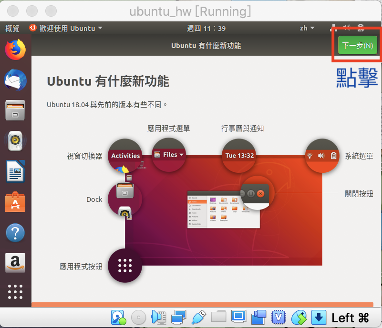The height and width of the screenshot is (328, 382).
Task: Click the header bar title Ubuntu 有什麼新功能
Action: click(206, 46)
